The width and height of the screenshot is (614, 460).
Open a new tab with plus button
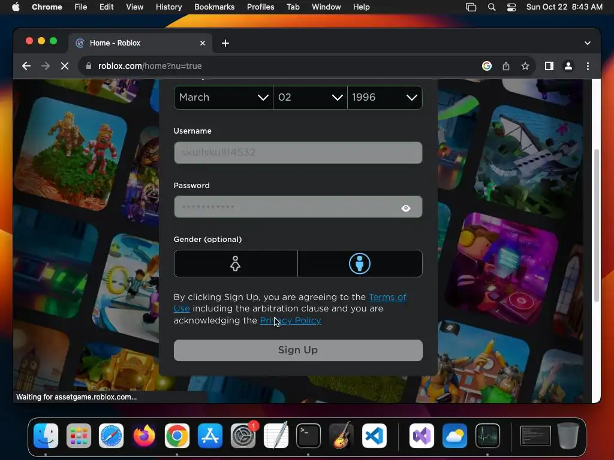click(x=225, y=43)
